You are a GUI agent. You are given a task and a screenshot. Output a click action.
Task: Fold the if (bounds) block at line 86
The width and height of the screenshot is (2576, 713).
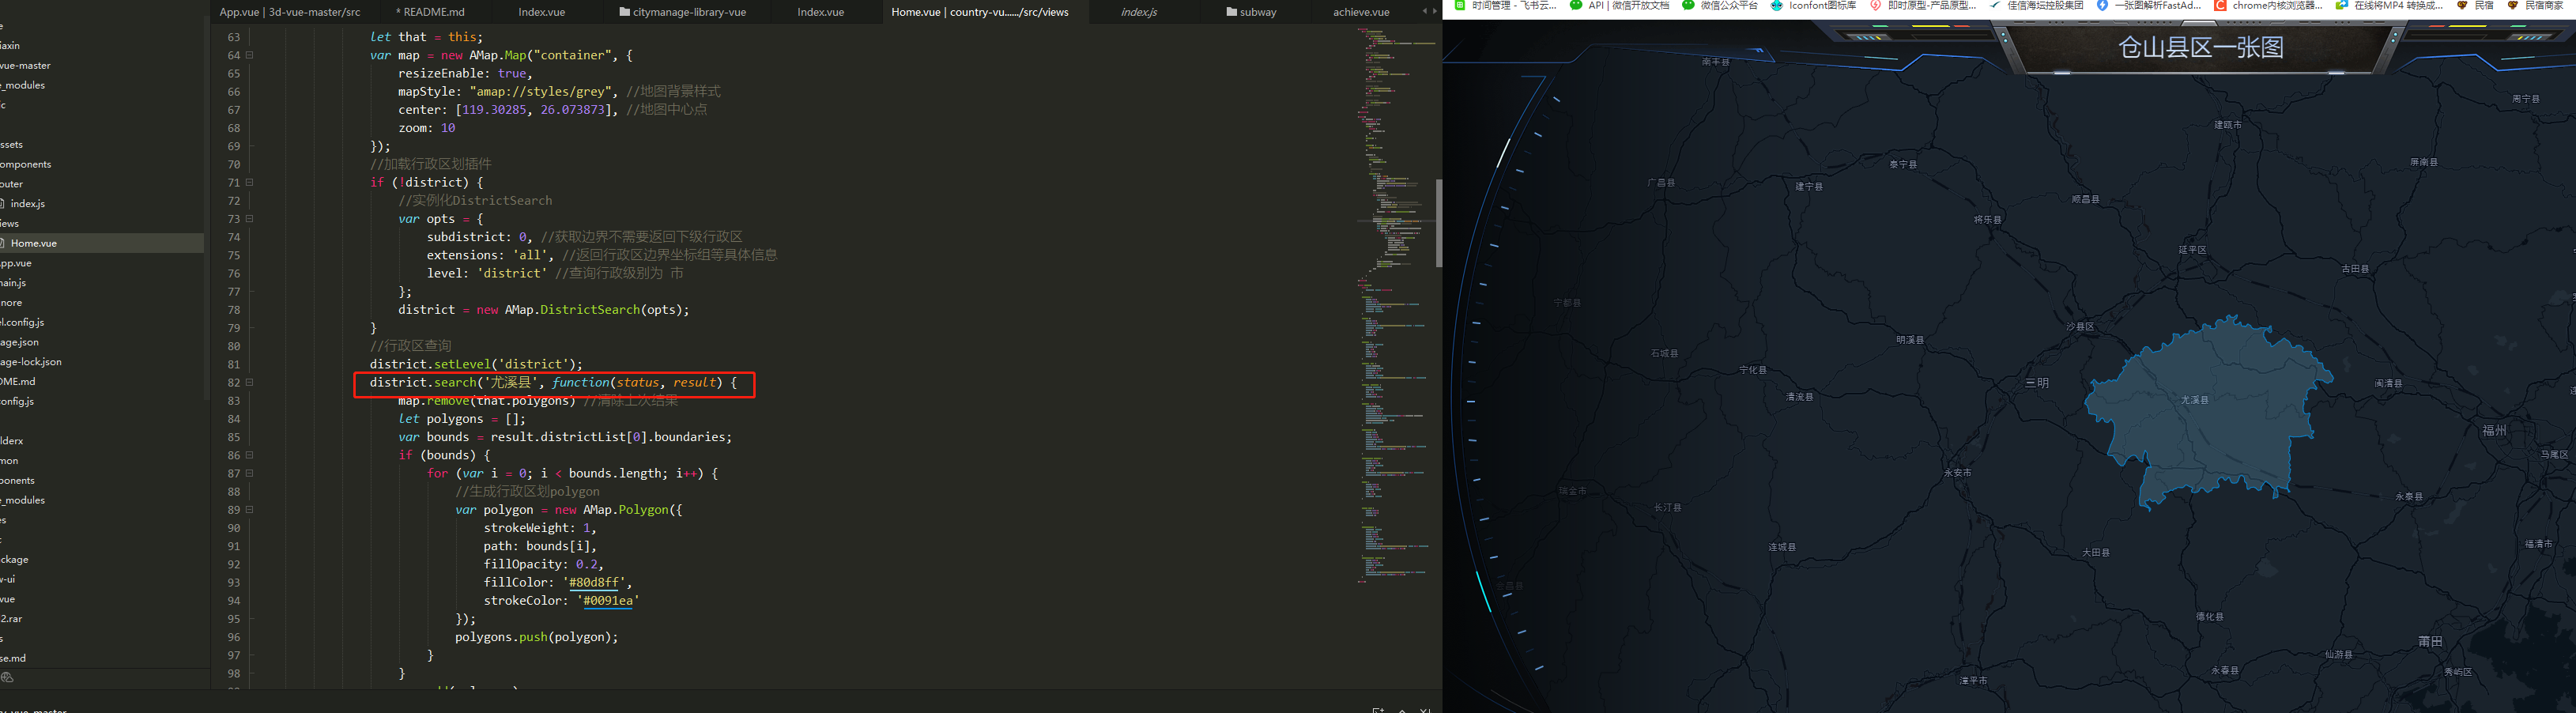(250, 455)
